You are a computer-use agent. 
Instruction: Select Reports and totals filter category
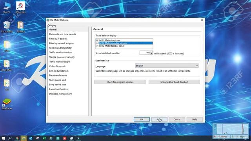(68, 48)
